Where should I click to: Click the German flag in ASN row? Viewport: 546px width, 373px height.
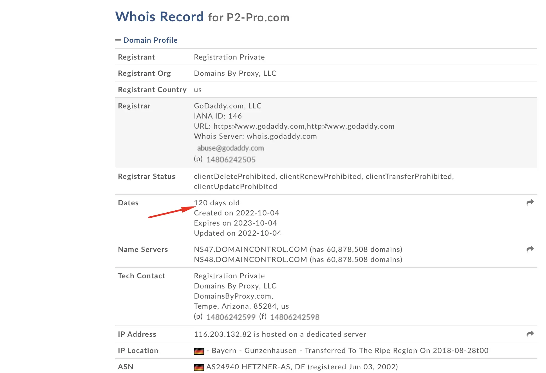click(x=199, y=367)
